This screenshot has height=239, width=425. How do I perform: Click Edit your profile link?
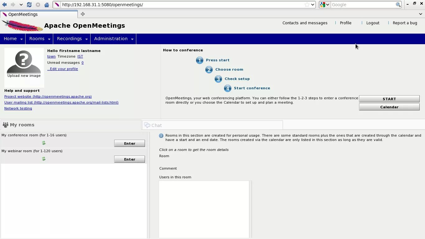(x=63, y=69)
